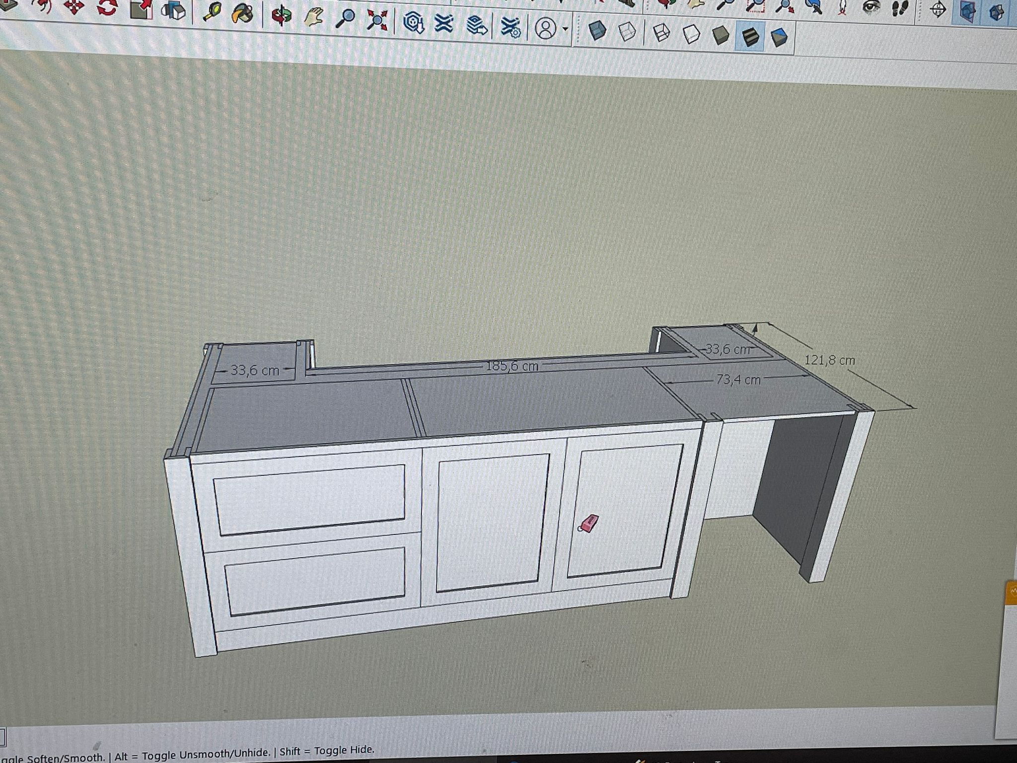Switch to Hidden Line style

pos(691,34)
